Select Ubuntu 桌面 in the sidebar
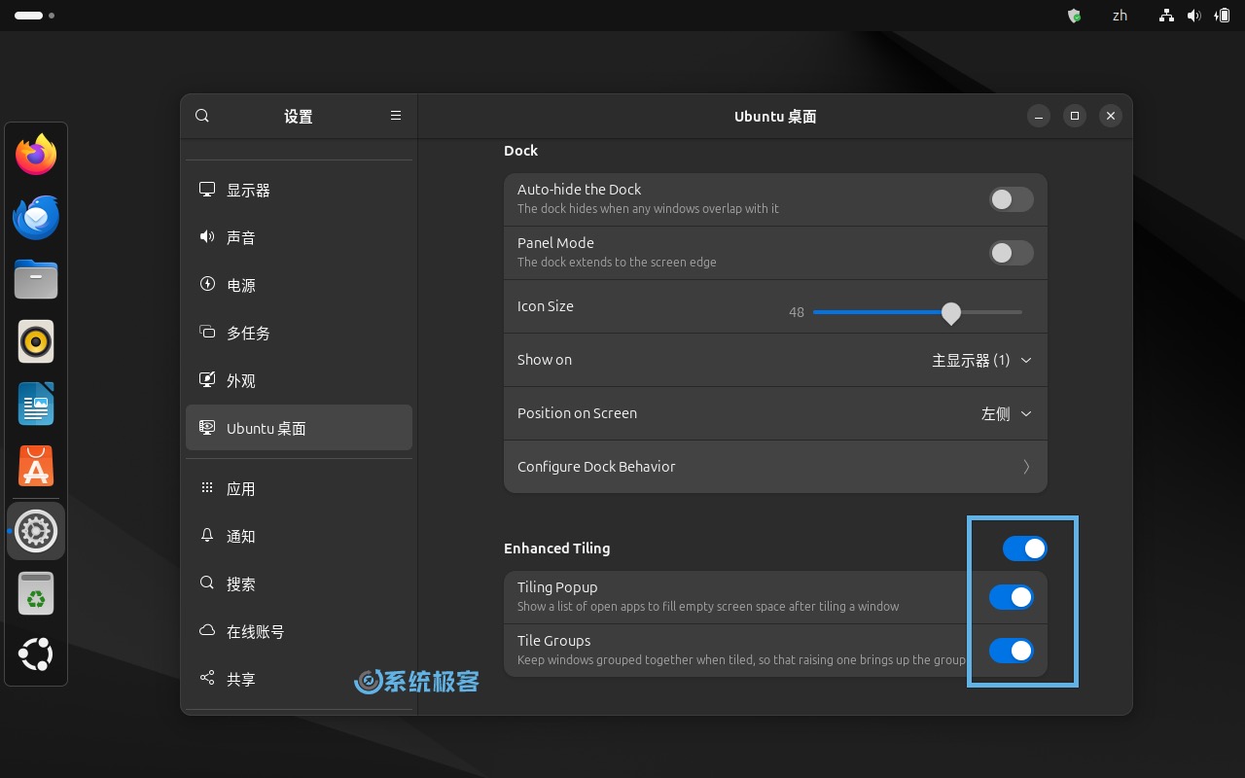This screenshot has height=778, width=1245. click(299, 428)
